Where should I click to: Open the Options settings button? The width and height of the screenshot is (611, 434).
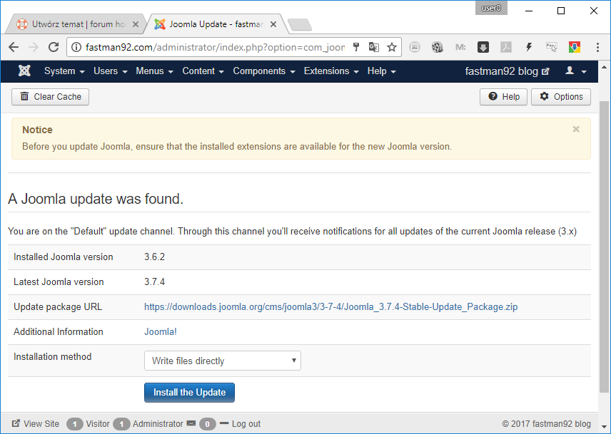coord(561,97)
